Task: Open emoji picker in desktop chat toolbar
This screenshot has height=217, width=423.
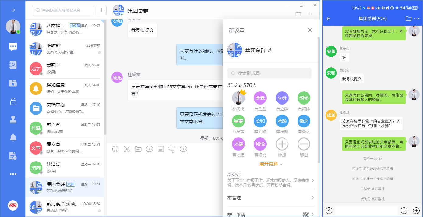Action: [x=115, y=149]
